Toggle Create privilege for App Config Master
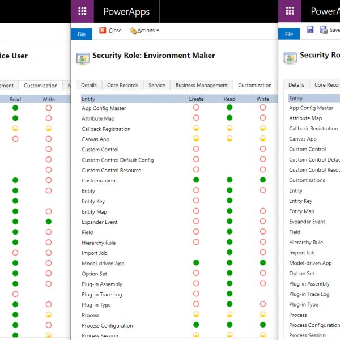Screen dimensions: 340x340 [x=196, y=107]
